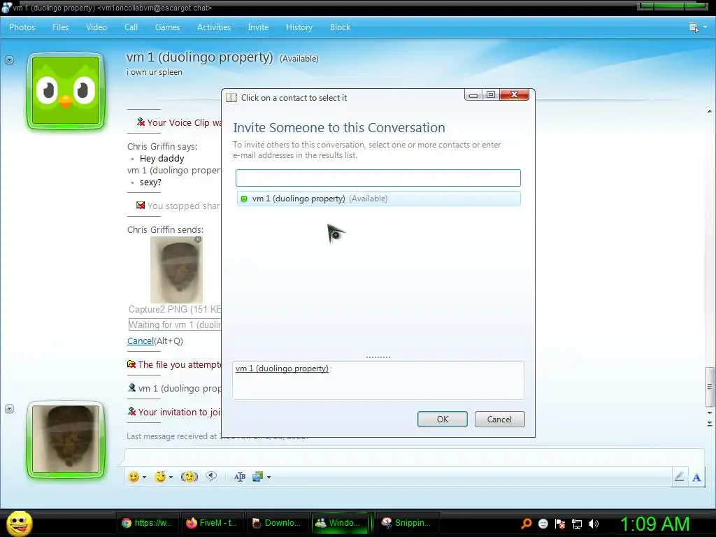
Task: Start a Call from the menu bar
Action: click(131, 27)
